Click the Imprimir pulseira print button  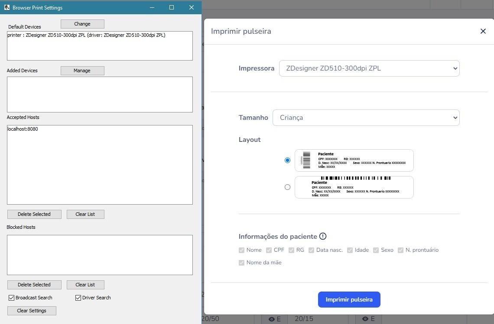(x=349, y=299)
